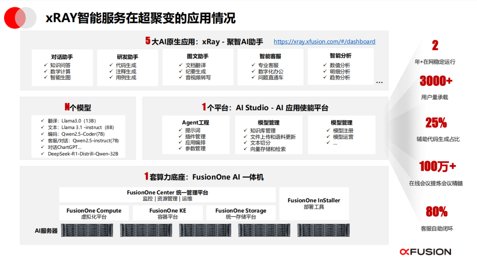Viewport: 477px width, 268px height.
Task: Click the 模型注册 item
Action: [343, 130]
